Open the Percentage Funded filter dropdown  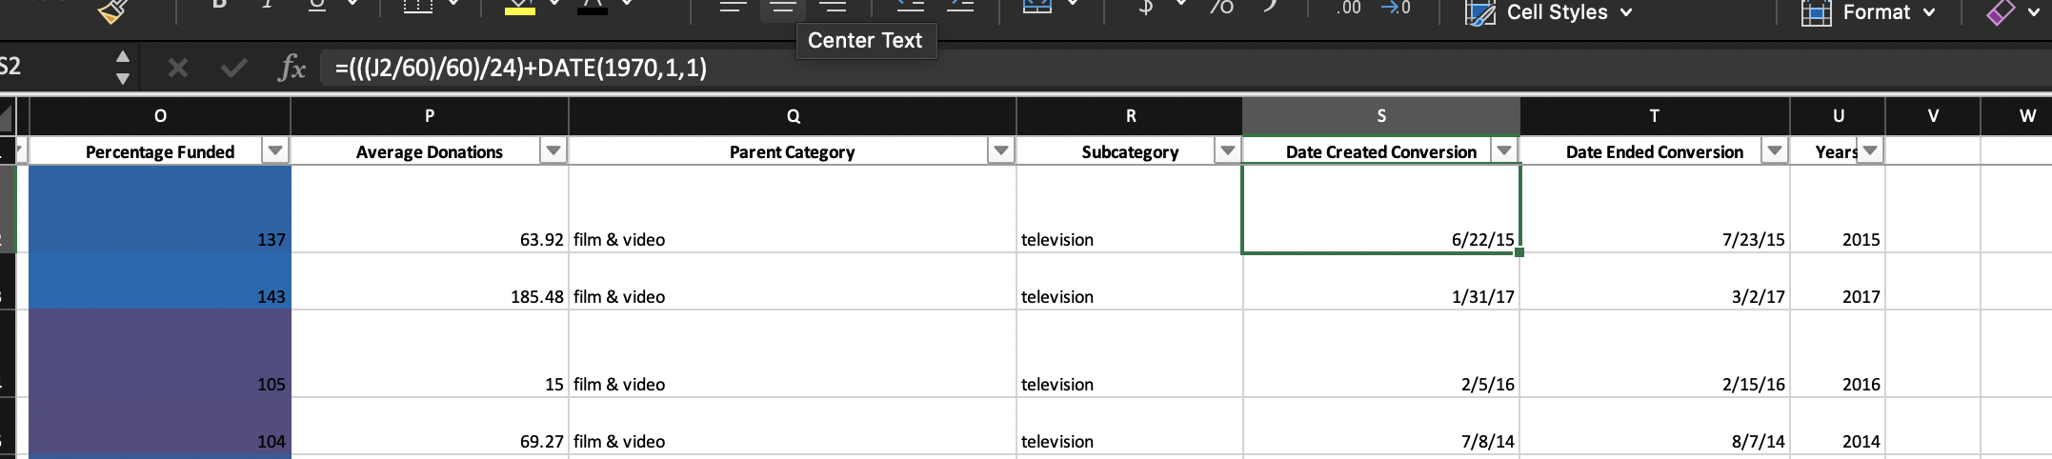275,150
